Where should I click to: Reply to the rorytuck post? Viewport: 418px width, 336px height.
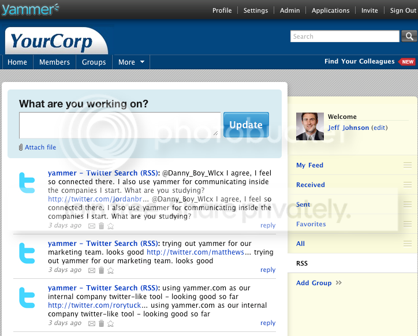268,323
